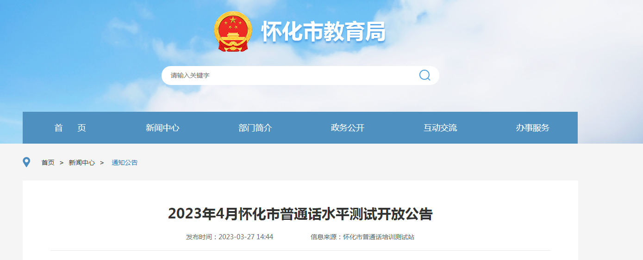The height and width of the screenshot is (260, 643).
Task: Click the national emblem logo
Action: pyautogui.click(x=233, y=31)
